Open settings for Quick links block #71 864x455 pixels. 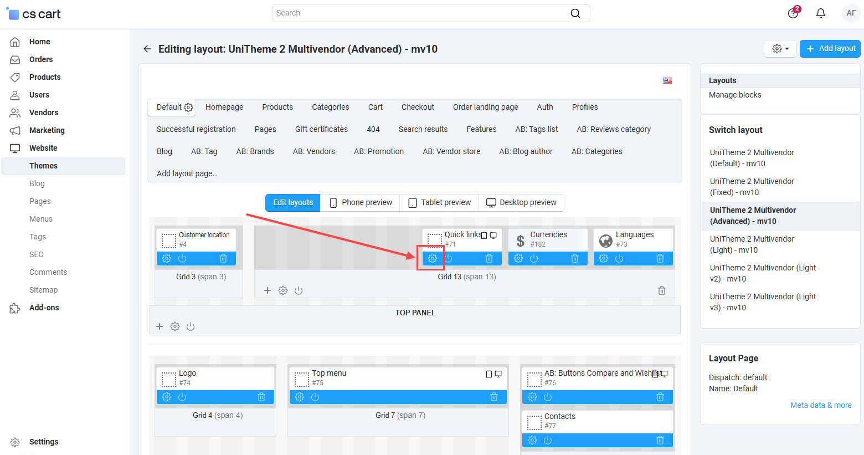tap(433, 258)
